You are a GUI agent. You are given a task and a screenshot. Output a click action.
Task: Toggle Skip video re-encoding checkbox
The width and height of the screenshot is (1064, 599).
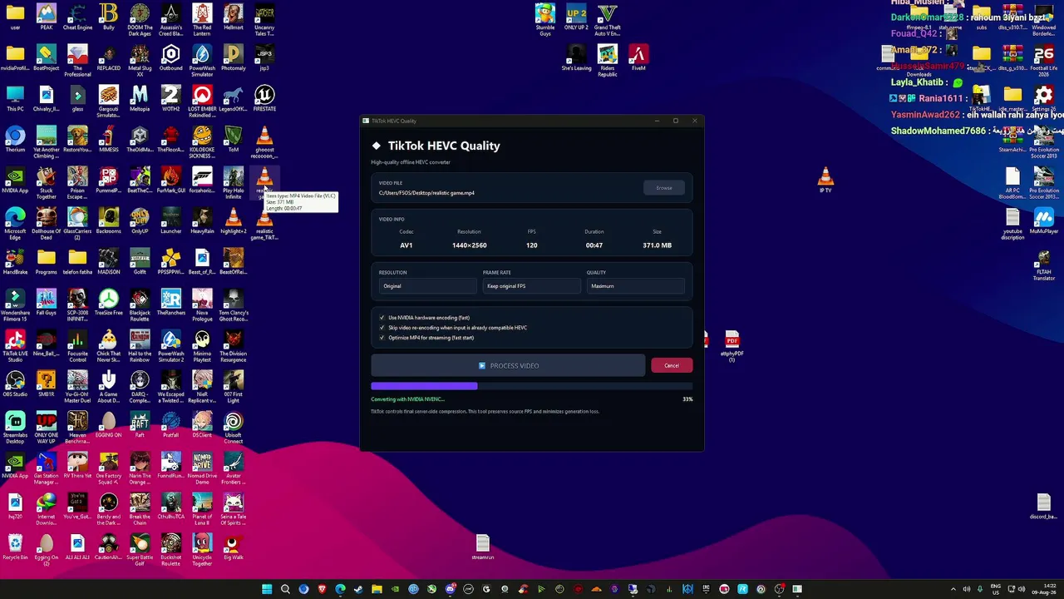click(382, 328)
